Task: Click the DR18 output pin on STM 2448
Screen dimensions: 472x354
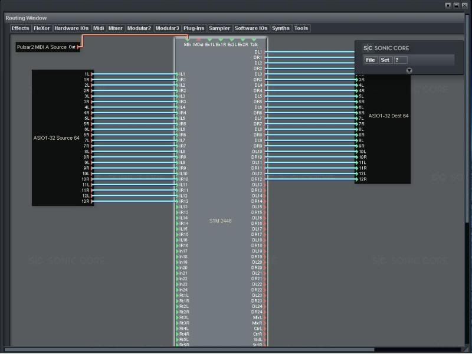Action: point(264,245)
